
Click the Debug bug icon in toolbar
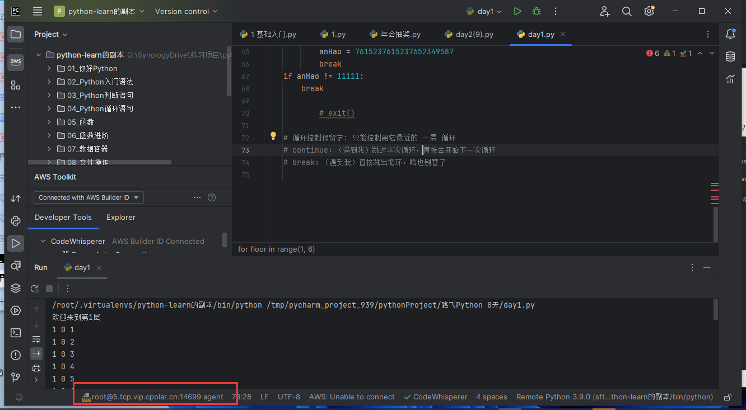click(537, 11)
